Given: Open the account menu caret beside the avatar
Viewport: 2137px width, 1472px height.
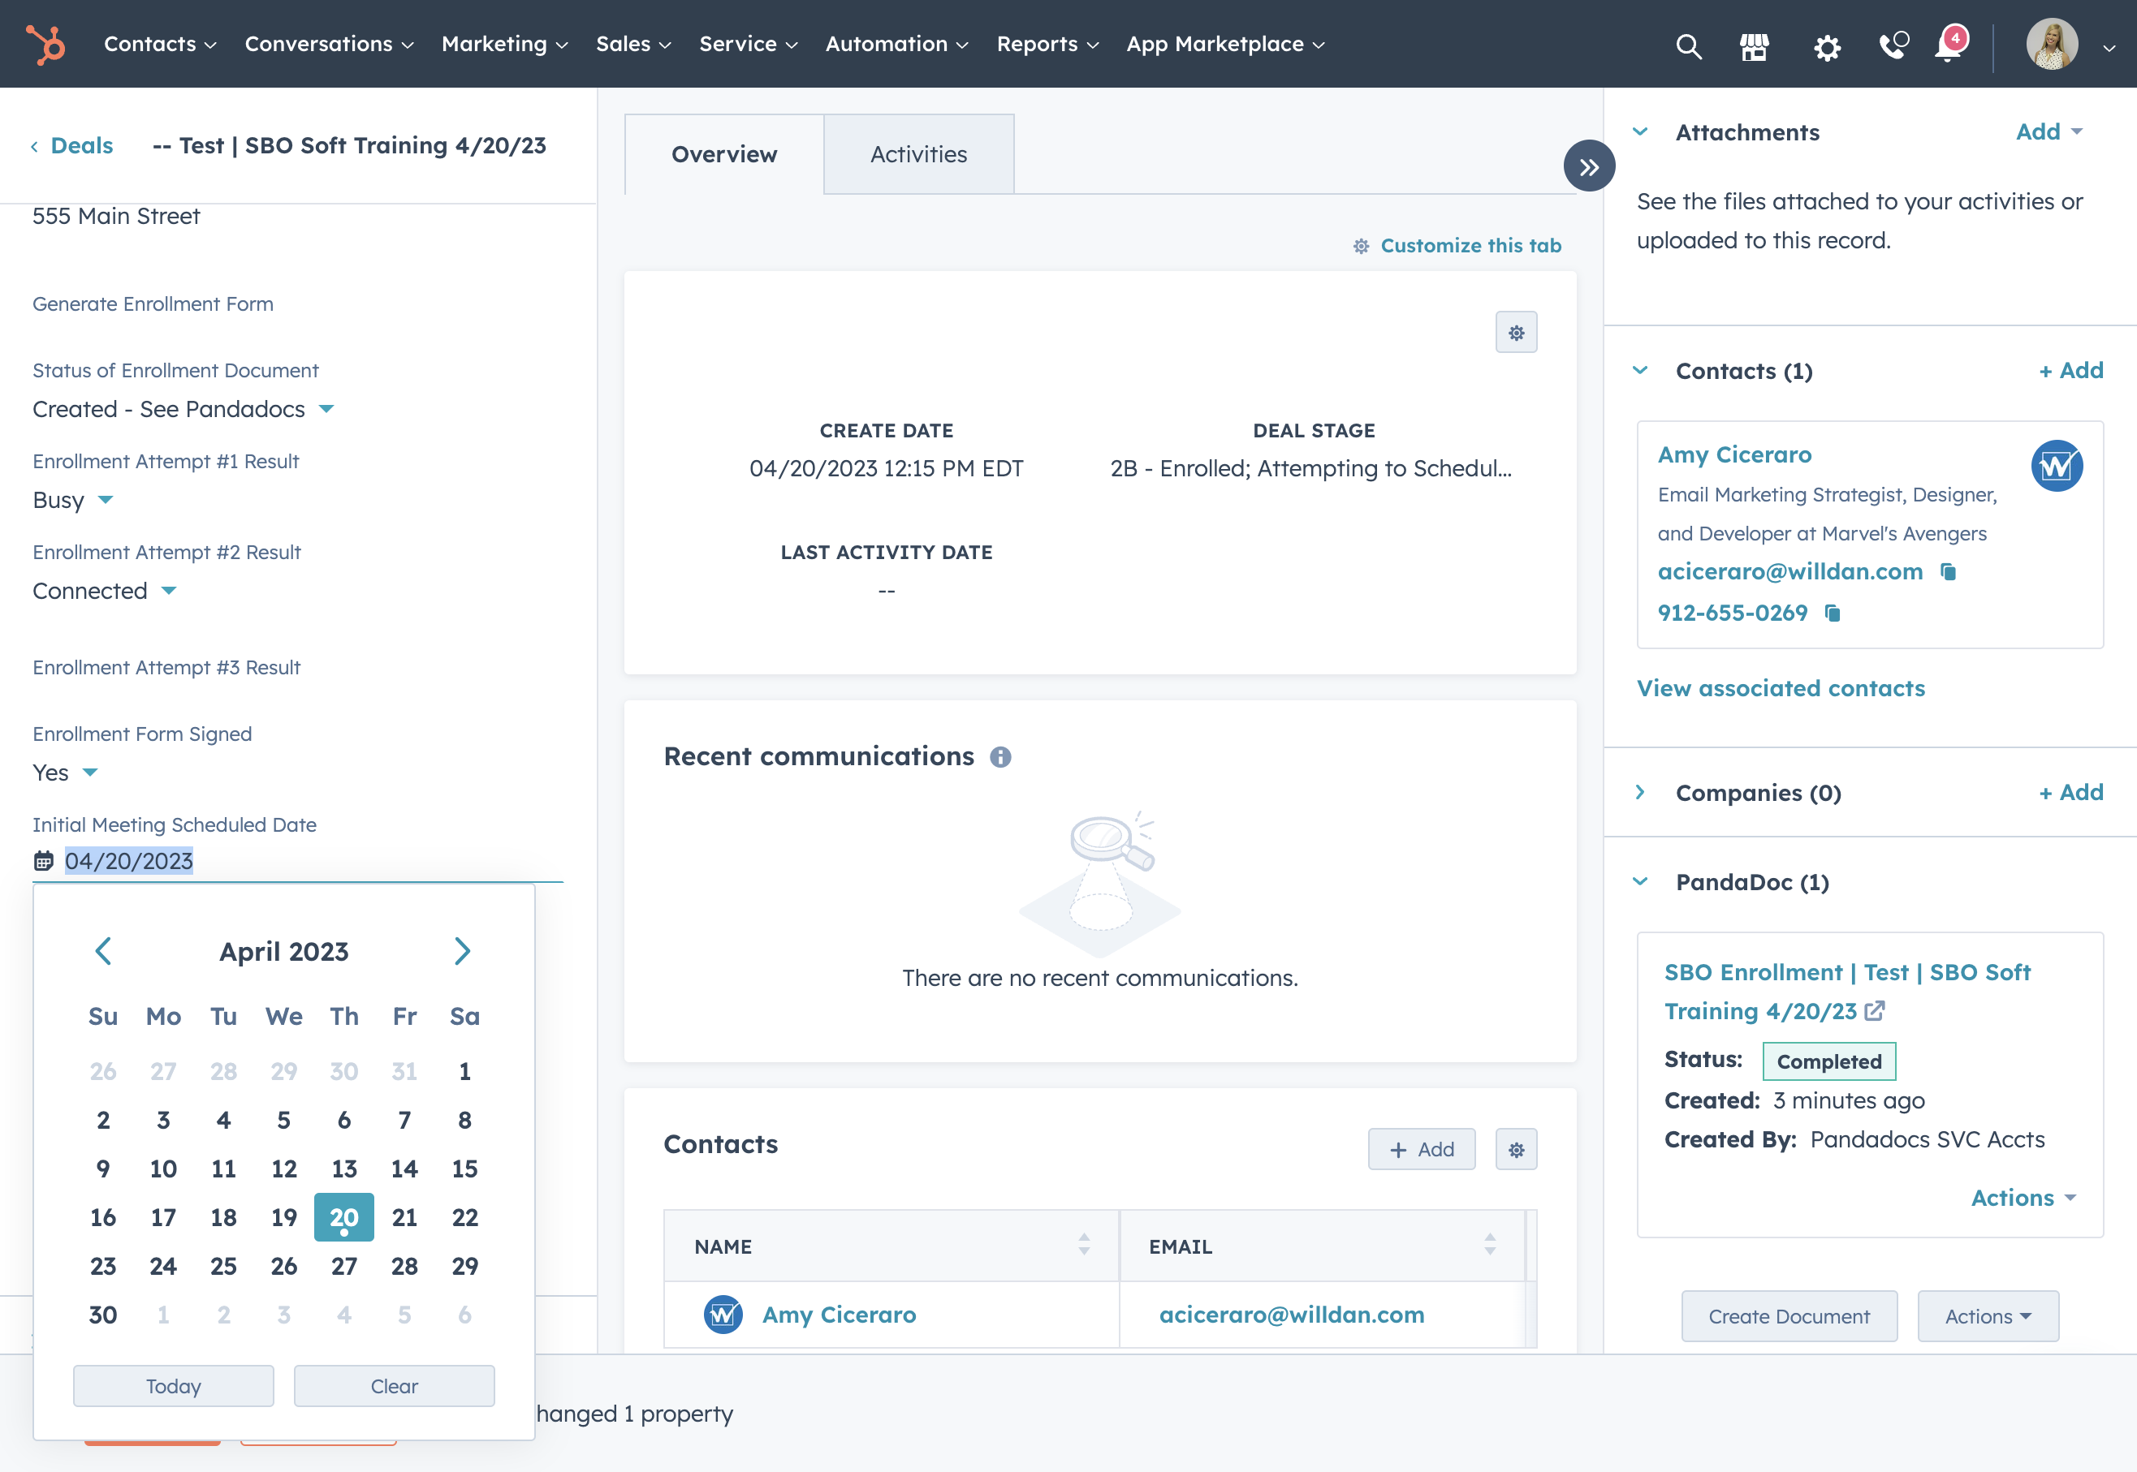Looking at the screenshot, I should tap(2109, 48).
